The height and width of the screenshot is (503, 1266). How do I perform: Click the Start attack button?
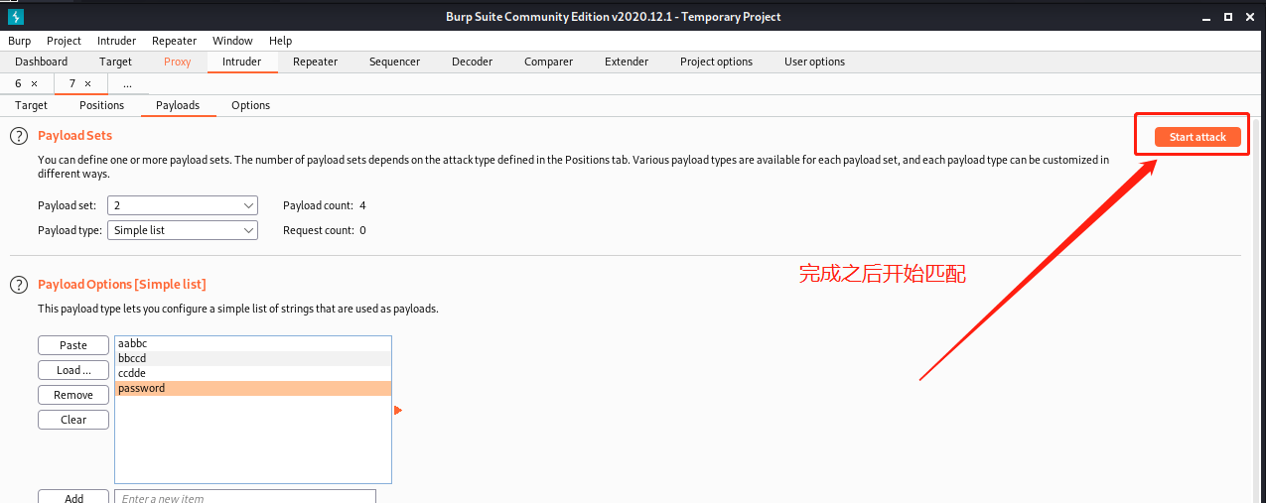(1197, 137)
